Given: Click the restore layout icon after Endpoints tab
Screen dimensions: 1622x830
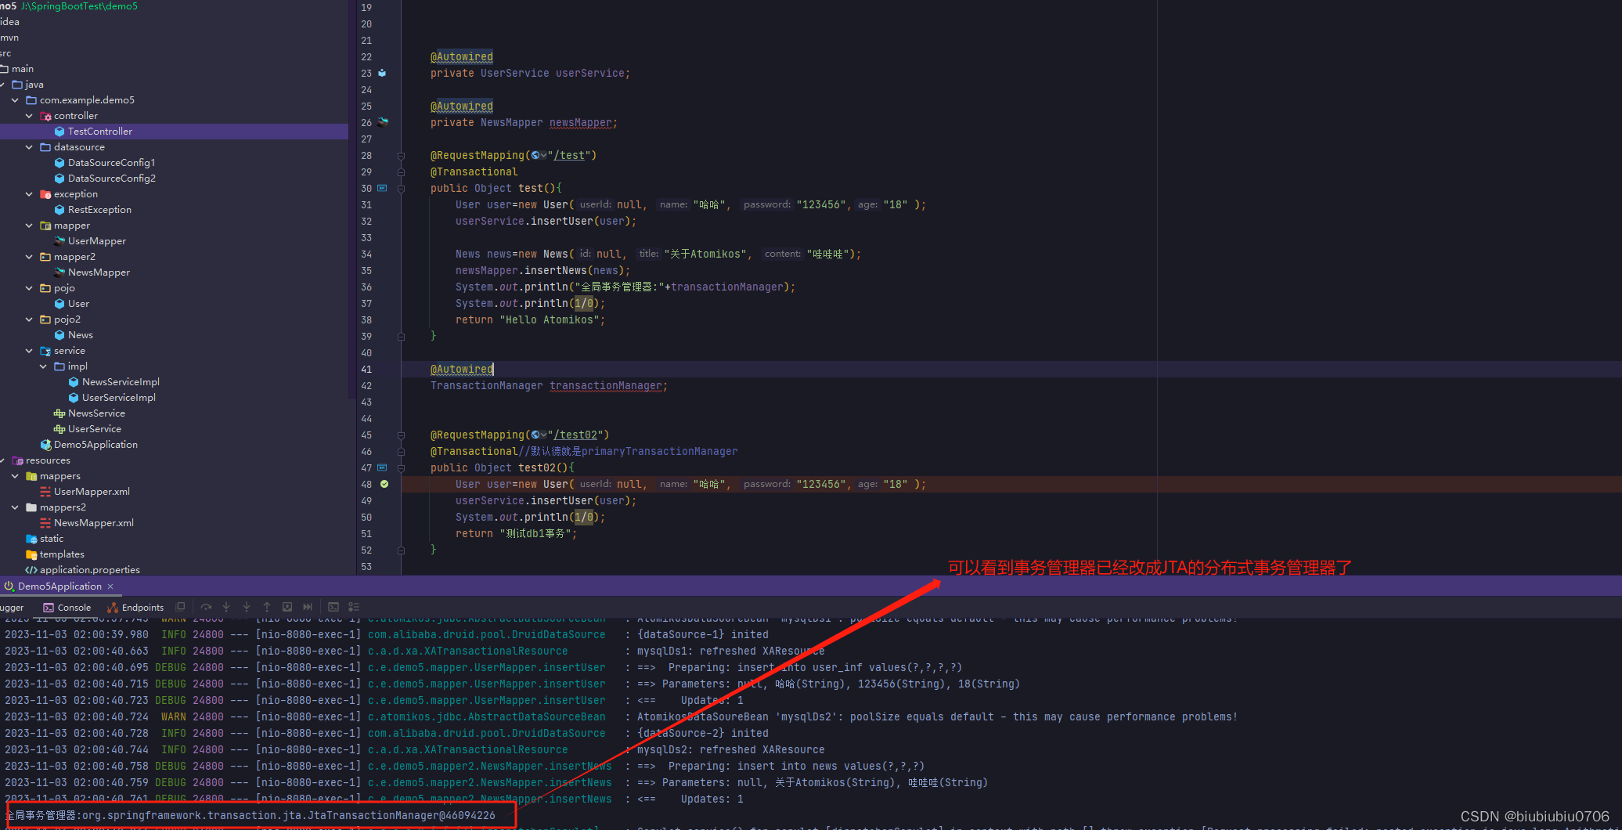Looking at the screenshot, I should 180,607.
